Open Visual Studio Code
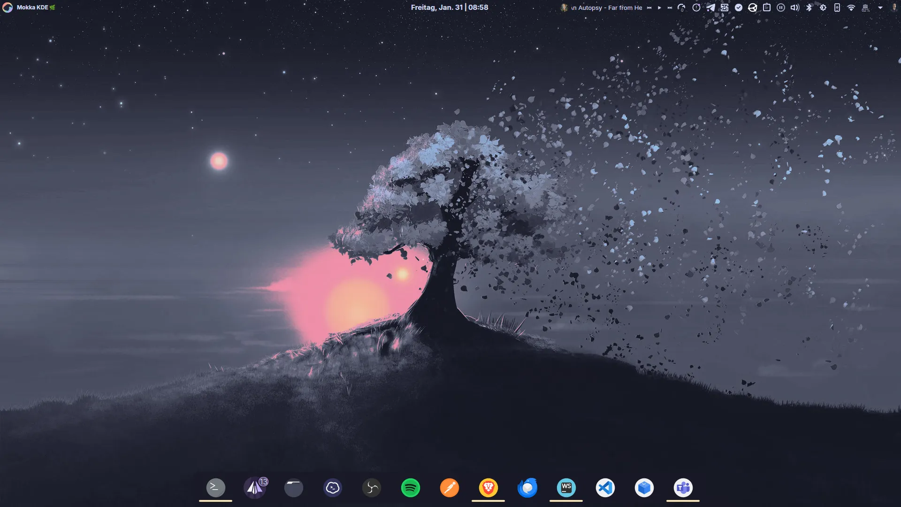The image size is (901, 507). 605,488
